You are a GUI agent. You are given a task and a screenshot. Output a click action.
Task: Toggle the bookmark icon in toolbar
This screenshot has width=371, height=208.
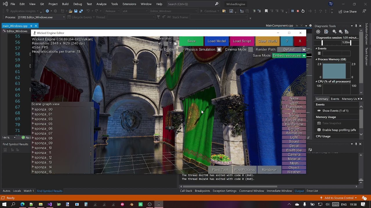266,11
